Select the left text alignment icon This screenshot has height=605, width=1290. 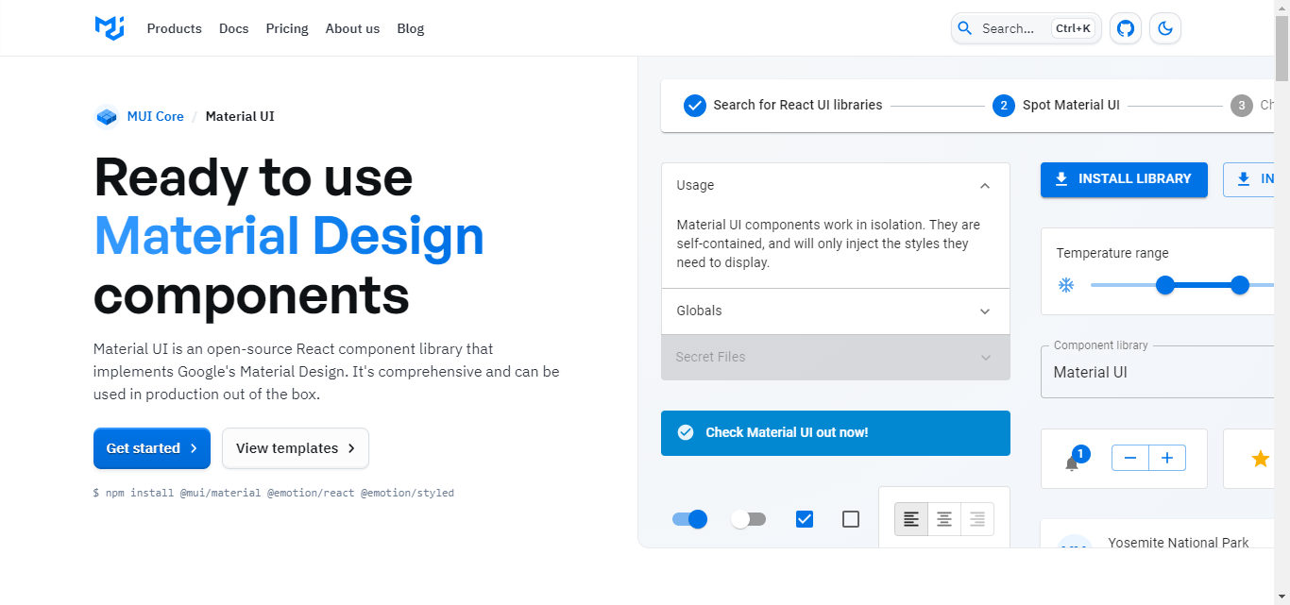[x=911, y=519]
